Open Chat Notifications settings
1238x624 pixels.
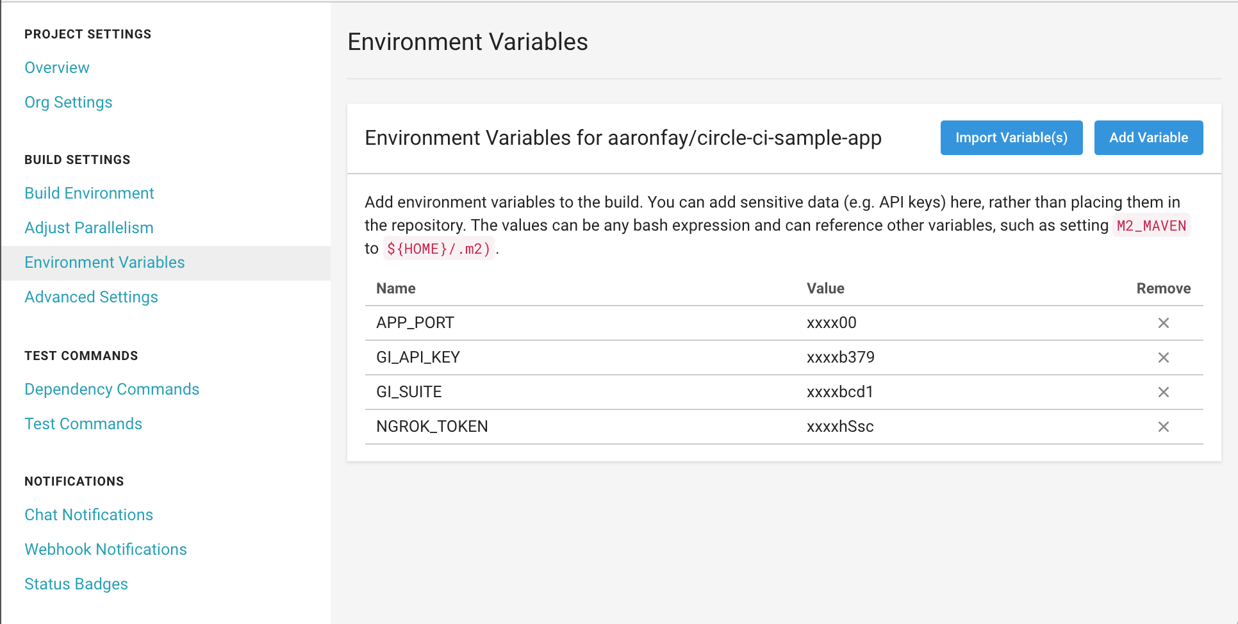pyautogui.click(x=88, y=514)
